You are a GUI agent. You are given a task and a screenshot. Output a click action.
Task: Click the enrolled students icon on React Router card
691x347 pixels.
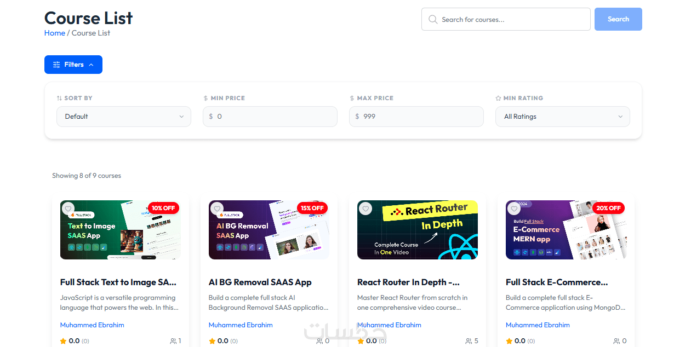(x=469, y=341)
